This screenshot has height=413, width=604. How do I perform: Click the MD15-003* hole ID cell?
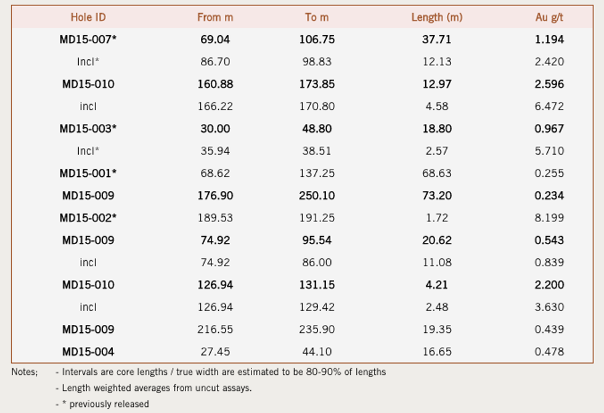point(88,129)
